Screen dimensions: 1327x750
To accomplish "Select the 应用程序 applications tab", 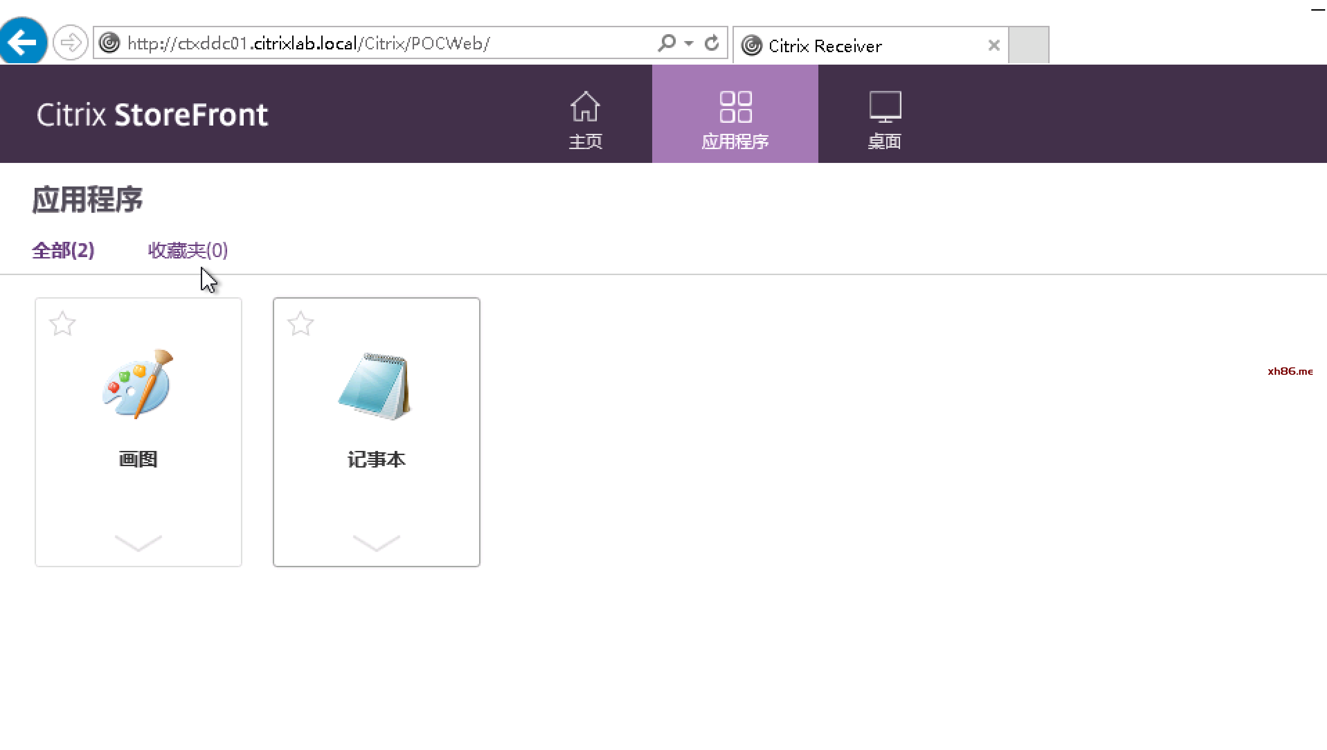I will pos(735,115).
